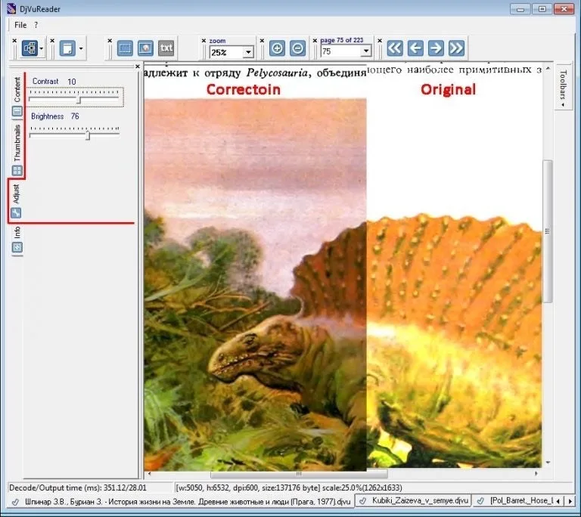This screenshot has height=517, width=581.
Task: Click the Content tab icon
Action: click(17, 111)
